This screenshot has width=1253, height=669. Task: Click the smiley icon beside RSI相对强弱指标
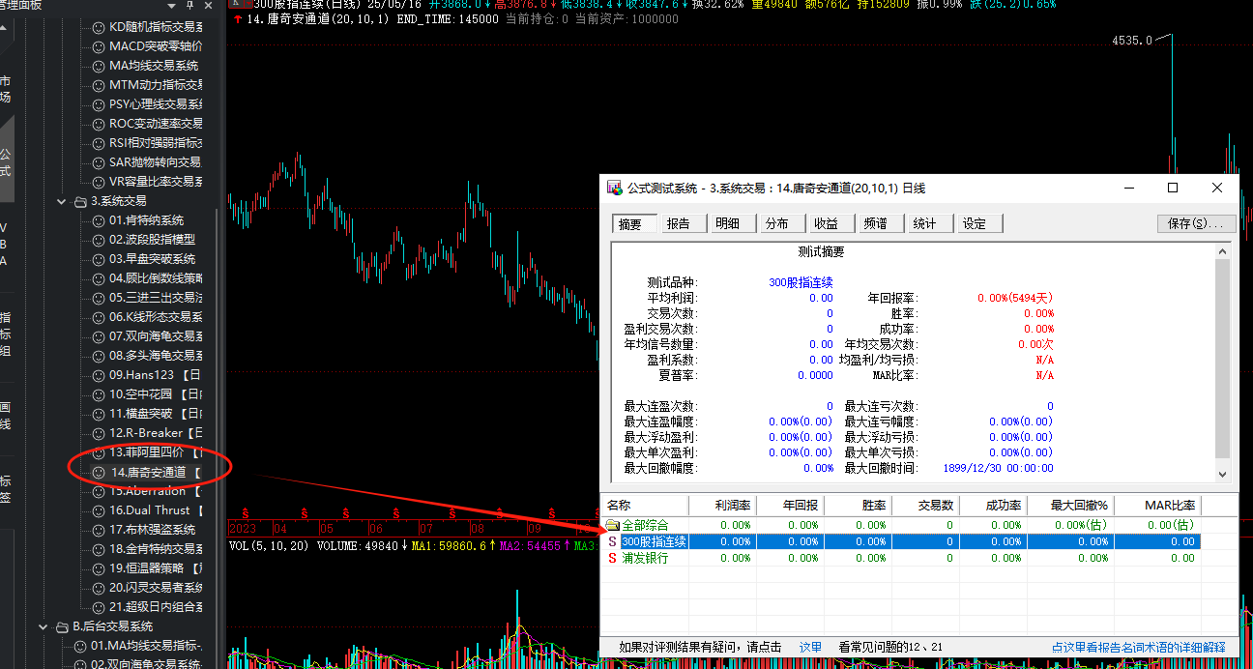point(99,143)
